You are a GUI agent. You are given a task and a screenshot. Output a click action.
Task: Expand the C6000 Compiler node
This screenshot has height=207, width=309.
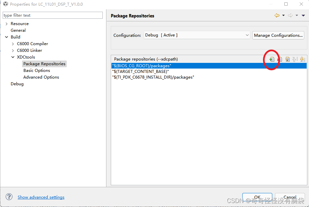[x=12, y=43]
